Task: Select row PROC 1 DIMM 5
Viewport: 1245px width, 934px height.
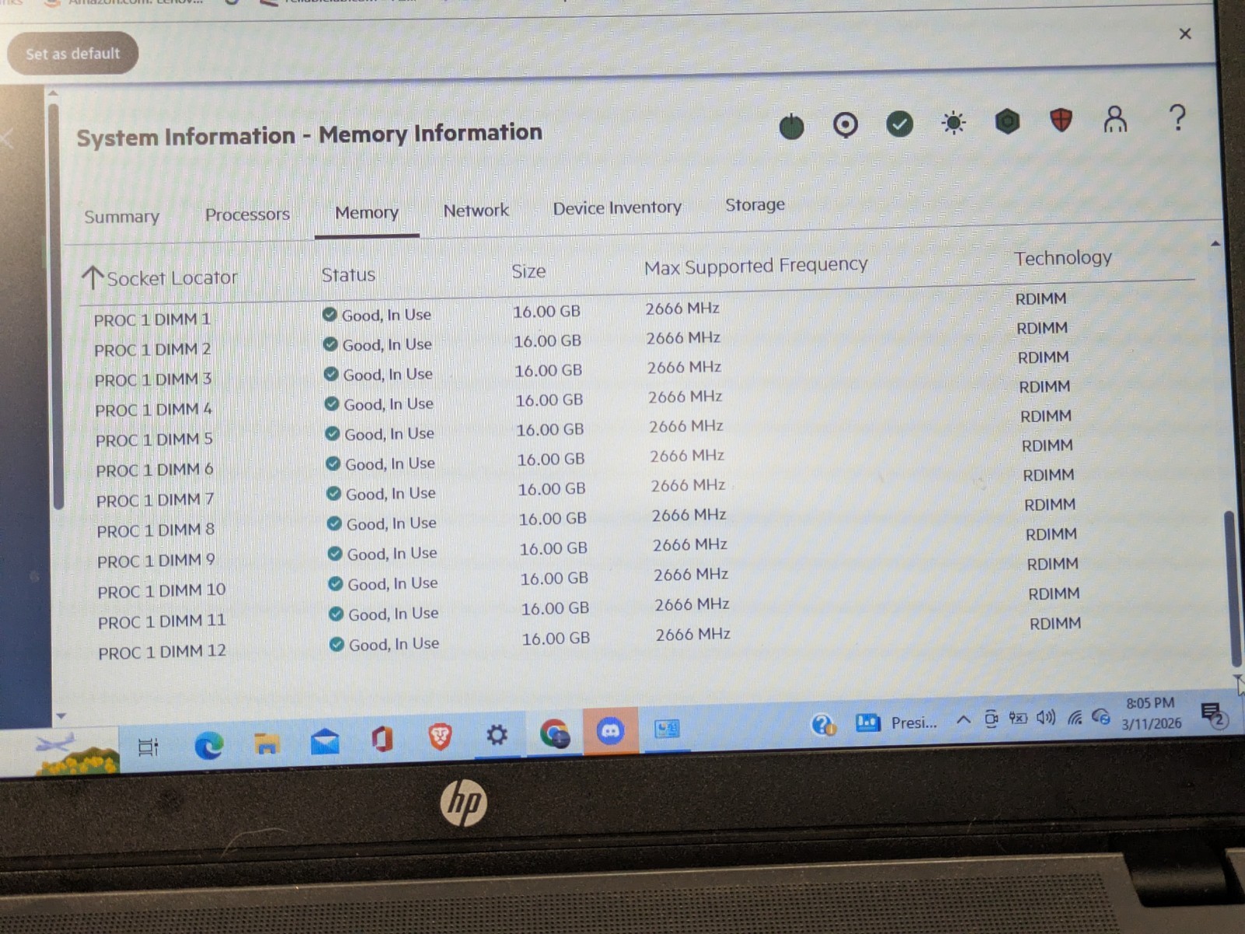Action: click(x=582, y=429)
